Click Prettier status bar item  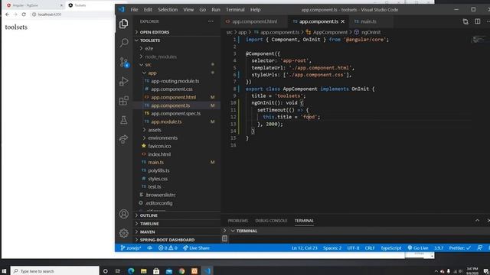pyautogui.click(x=459, y=247)
